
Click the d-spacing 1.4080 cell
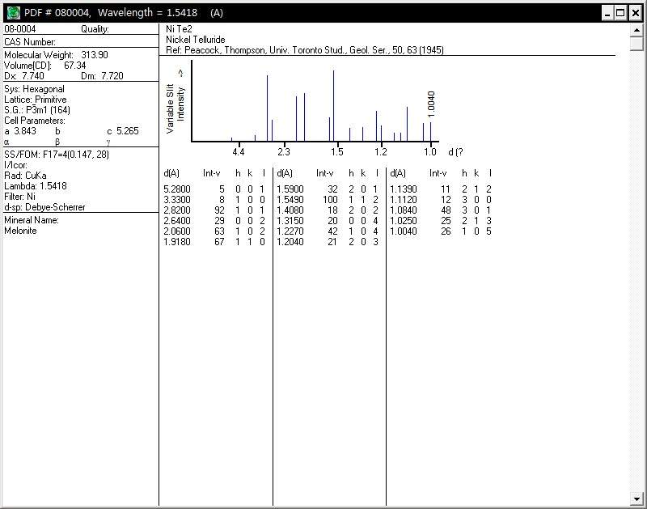tap(290, 210)
